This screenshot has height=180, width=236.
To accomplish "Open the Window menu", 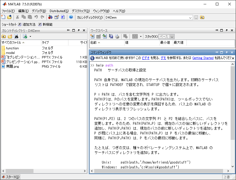I will (101, 11).
